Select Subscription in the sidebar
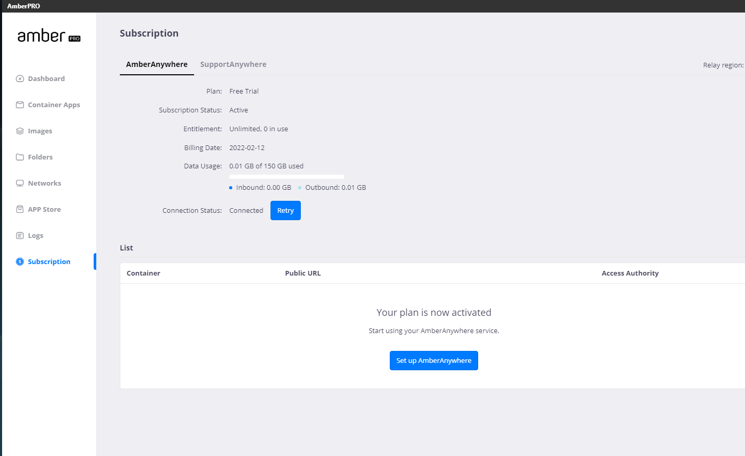The image size is (745, 456). (49, 262)
